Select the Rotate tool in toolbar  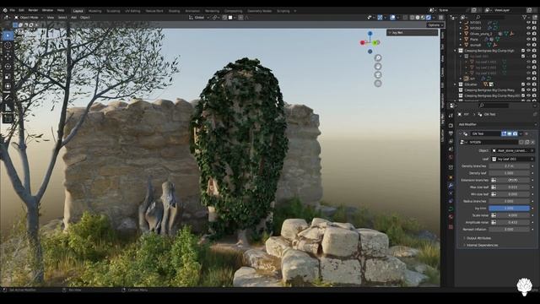point(8,66)
